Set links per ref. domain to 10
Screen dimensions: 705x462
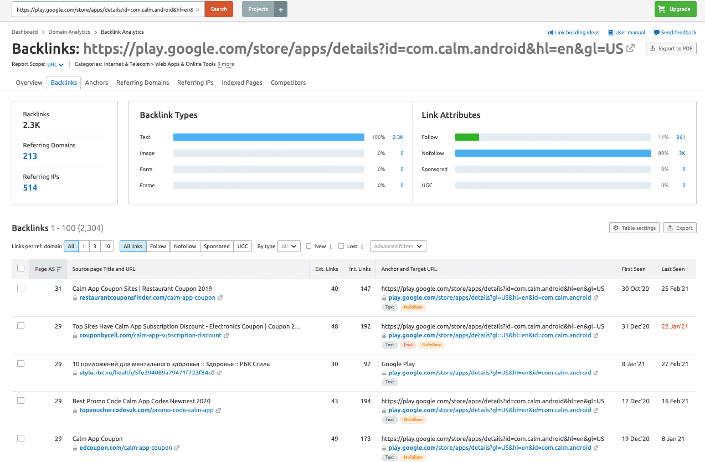107,247
